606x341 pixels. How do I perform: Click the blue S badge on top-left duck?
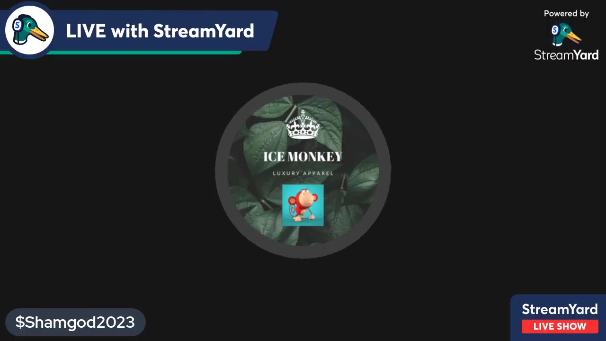click(x=18, y=25)
